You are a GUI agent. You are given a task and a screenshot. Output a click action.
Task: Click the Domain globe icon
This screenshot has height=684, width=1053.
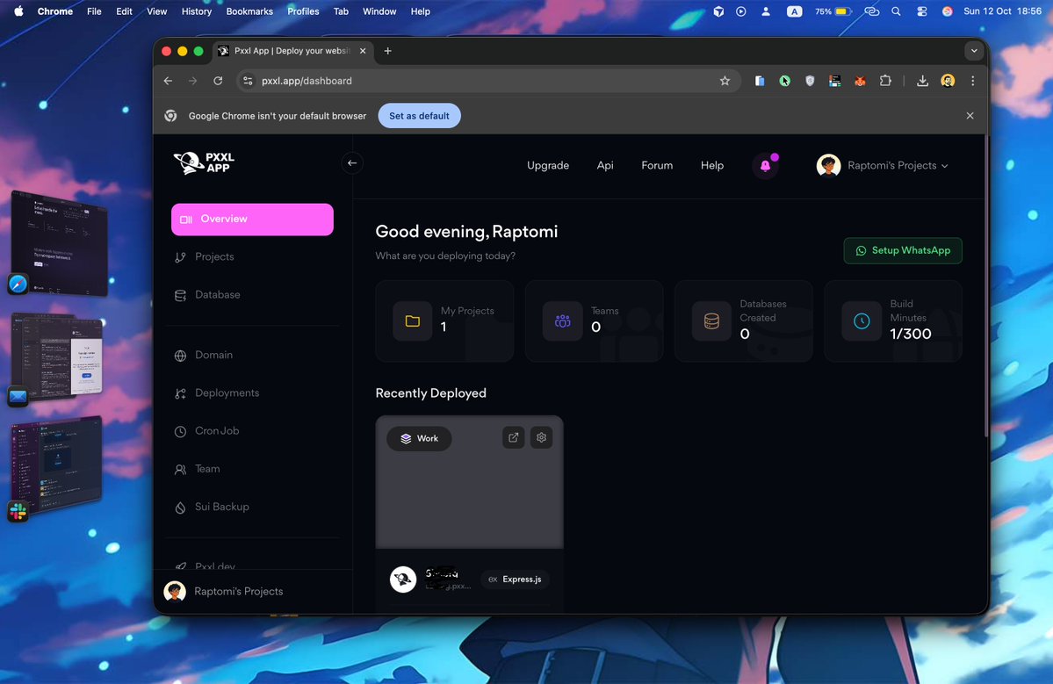pos(180,356)
